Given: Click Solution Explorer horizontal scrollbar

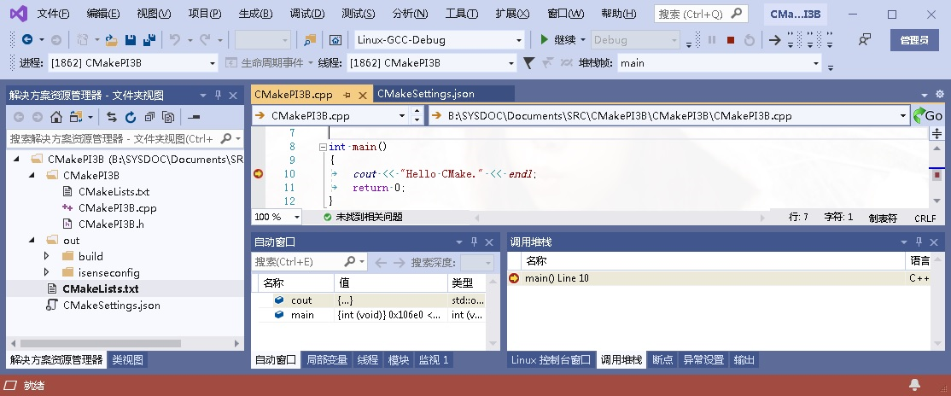Looking at the screenshot, I should (100, 343).
